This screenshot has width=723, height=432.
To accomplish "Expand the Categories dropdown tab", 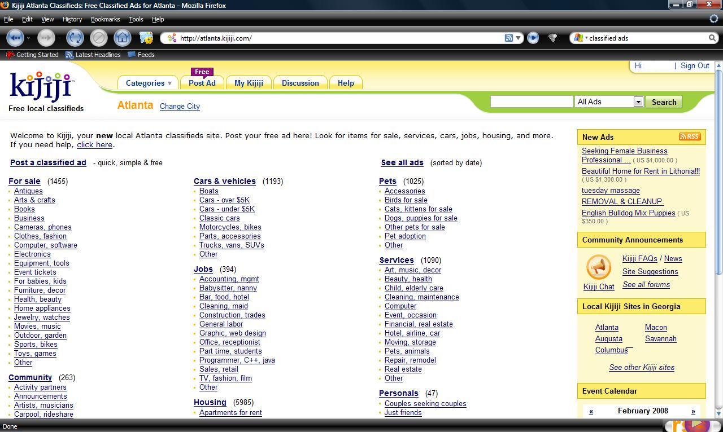I will click(x=149, y=83).
